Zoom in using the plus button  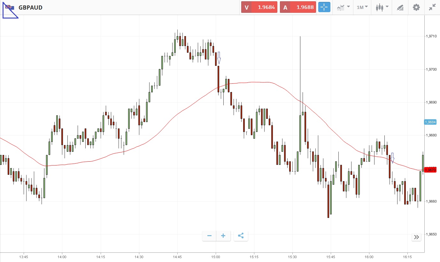223,236
